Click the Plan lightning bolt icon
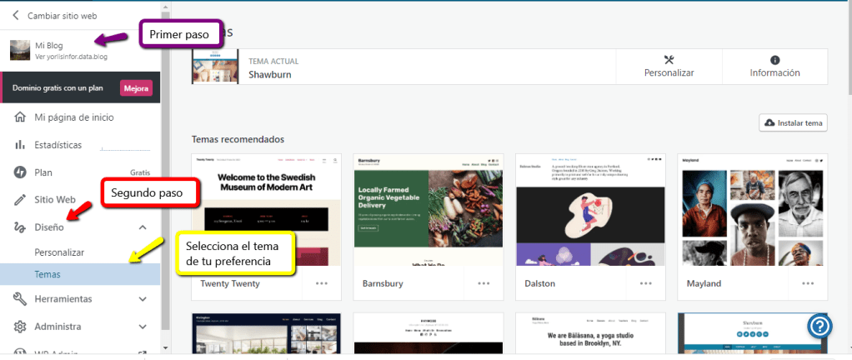The height and width of the screenshot is (360, 852). point(20,172)
